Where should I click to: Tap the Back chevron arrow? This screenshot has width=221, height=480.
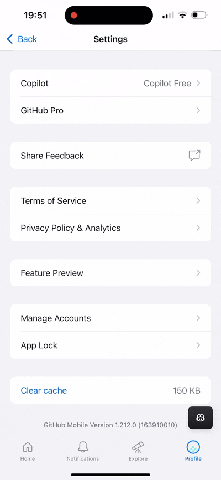coord(10,39)
